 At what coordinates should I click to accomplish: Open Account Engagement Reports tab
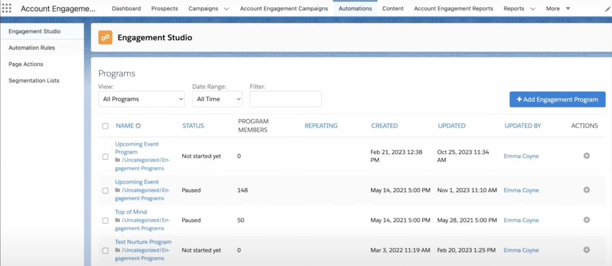(x=453, y=8)
